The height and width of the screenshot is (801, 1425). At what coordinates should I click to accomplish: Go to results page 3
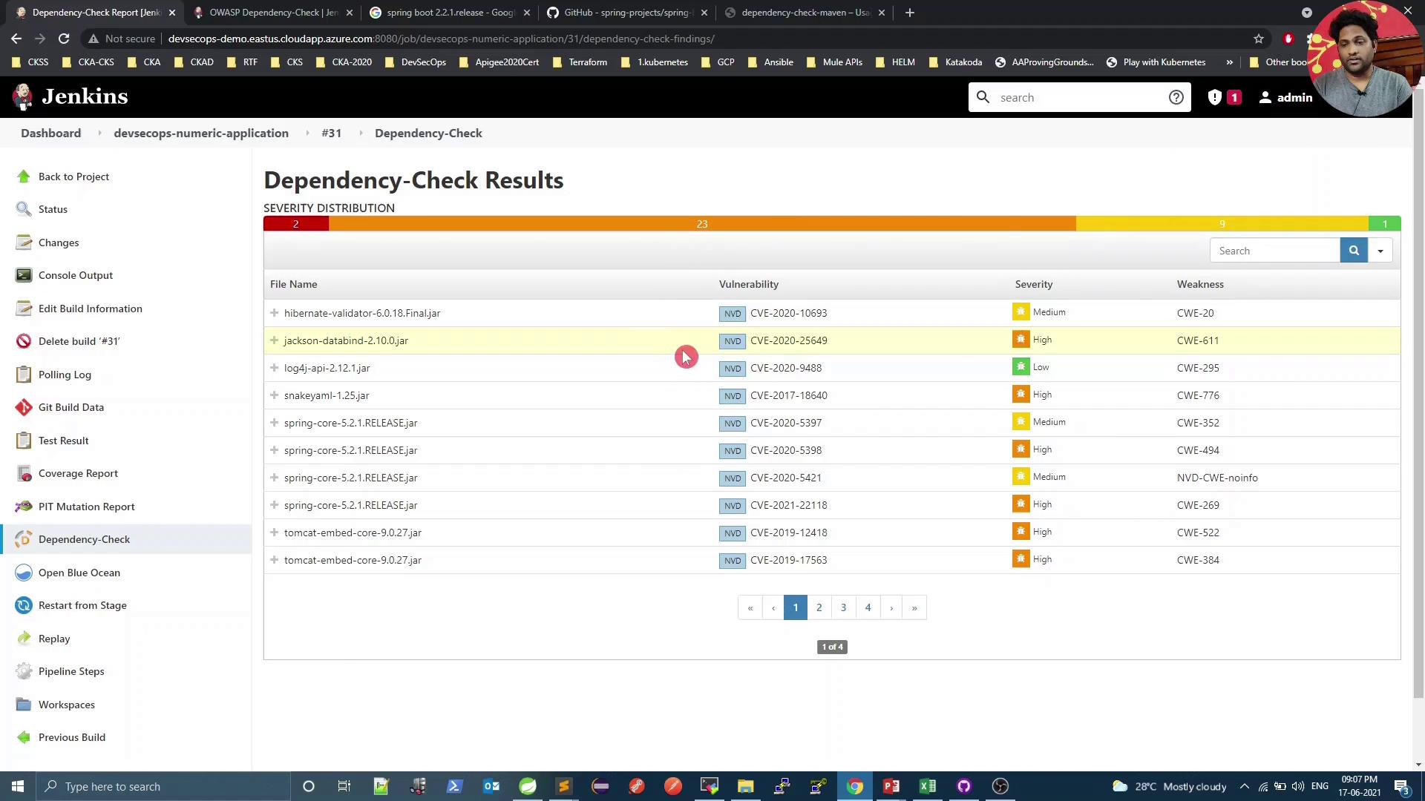pyautogui.click(x=843, y=607)
